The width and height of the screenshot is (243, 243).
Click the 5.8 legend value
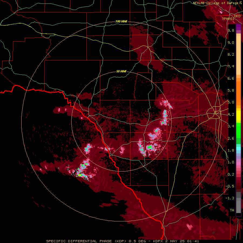231,90
